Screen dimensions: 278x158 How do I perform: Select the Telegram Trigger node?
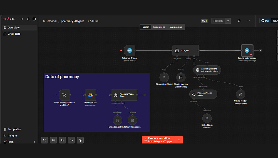pos(130,50)
